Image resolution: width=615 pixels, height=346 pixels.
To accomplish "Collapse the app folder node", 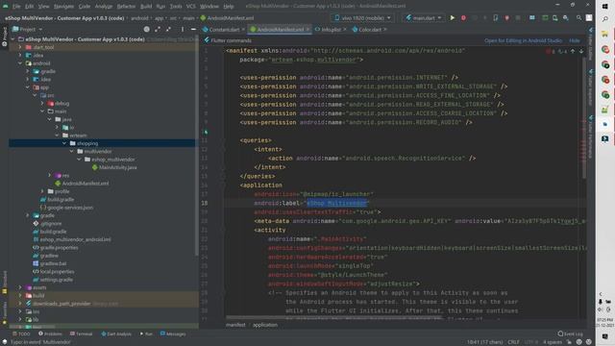I will coord(28,87).
